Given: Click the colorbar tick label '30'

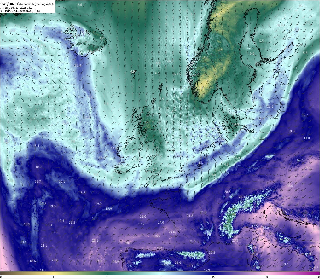Looking at the screenshot, I should point(266,277).
